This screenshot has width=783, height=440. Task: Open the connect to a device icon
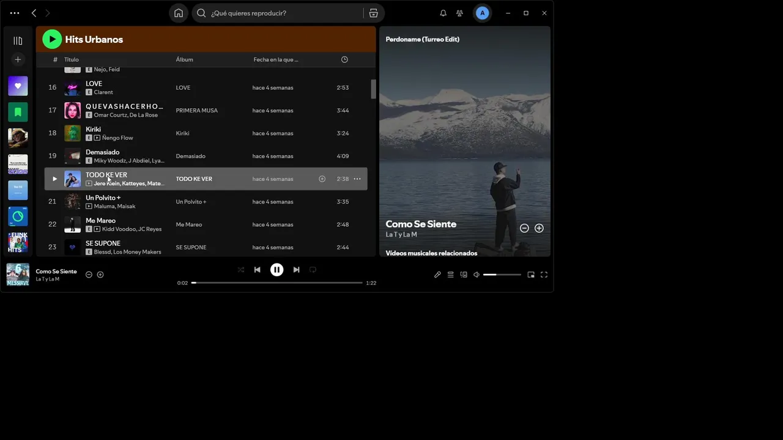464,275
